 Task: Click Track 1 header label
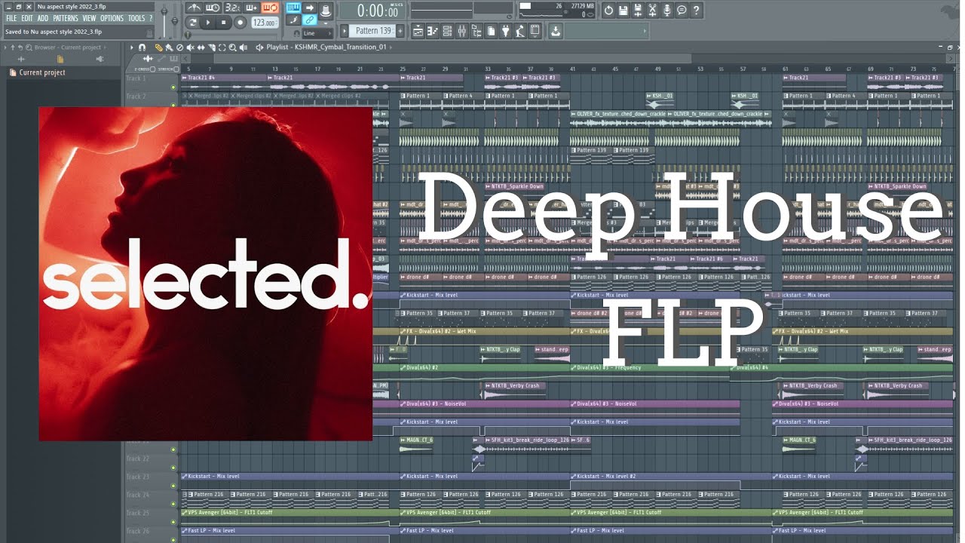[x=136, y=78]
